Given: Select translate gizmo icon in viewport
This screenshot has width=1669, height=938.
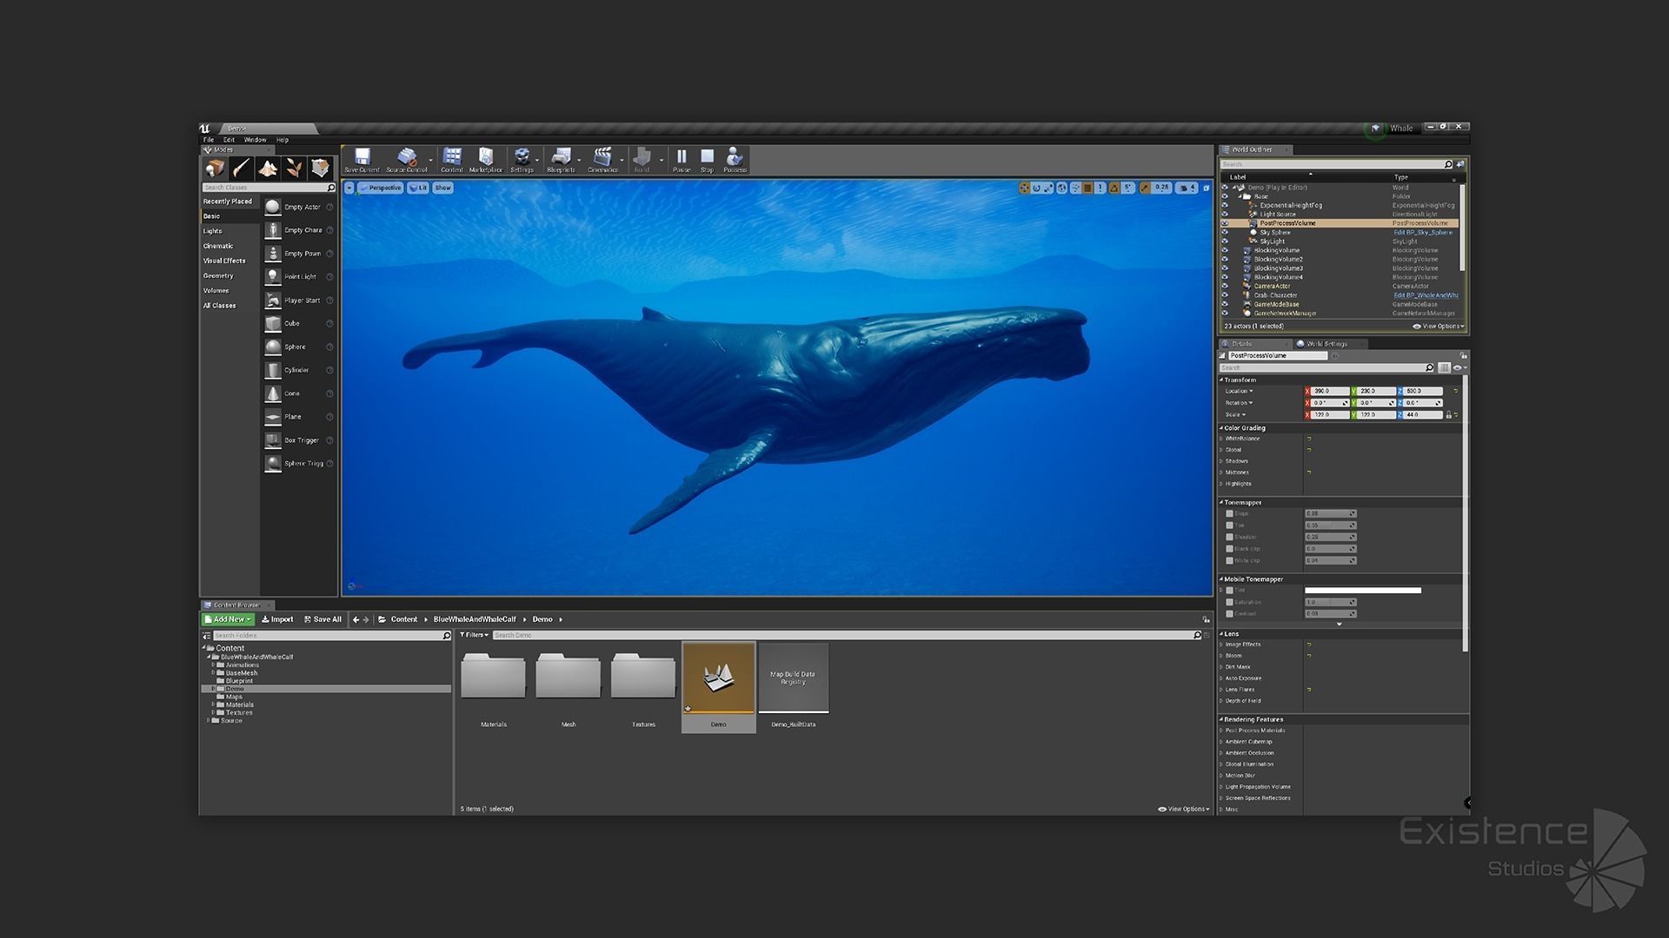Looking at the screenshot, I should 1025,188.
